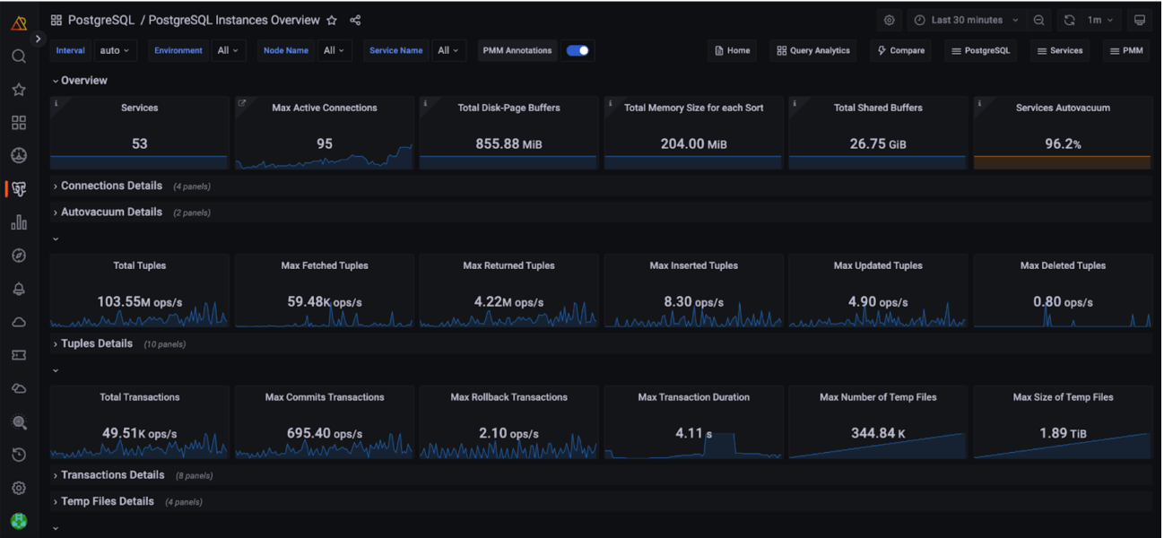The height and width of the screenshot is (538, 1164).
Task: Click the Compare button
Action: 900,50
